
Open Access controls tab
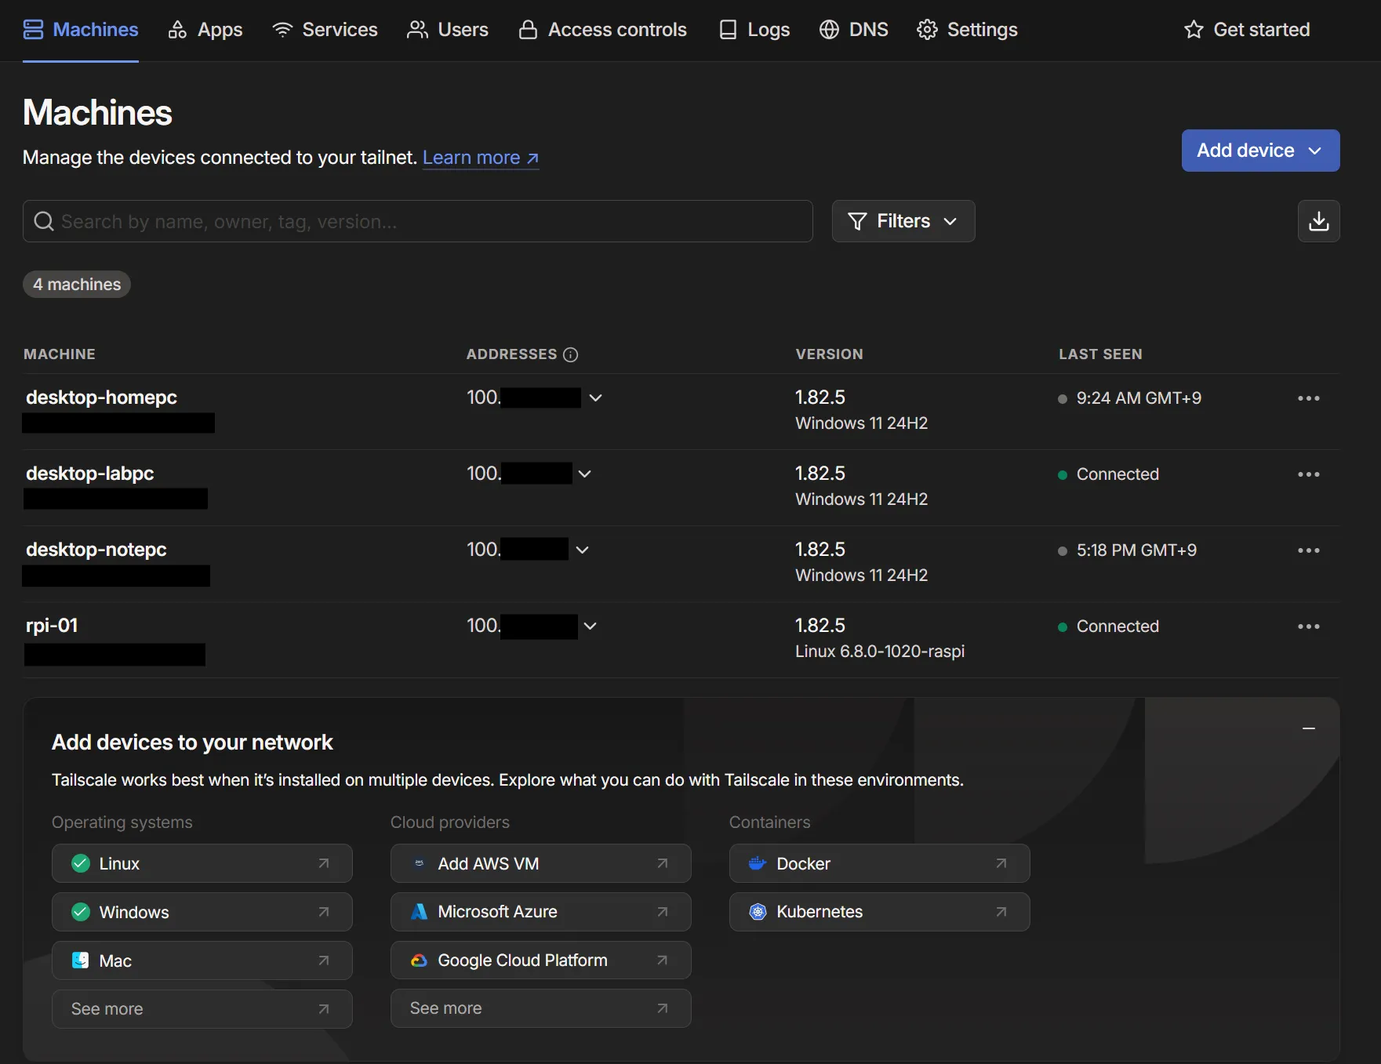(x=602, y=30)
